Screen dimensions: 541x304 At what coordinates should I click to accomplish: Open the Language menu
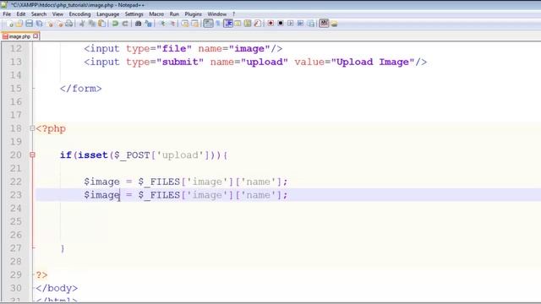pos(107,14)
